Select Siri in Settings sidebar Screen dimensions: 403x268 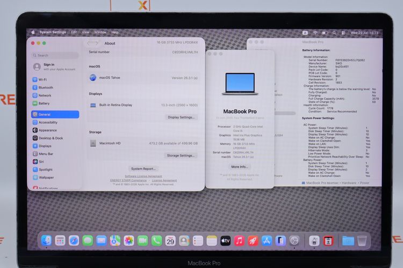pyautogui.click(x=55, y=161)
